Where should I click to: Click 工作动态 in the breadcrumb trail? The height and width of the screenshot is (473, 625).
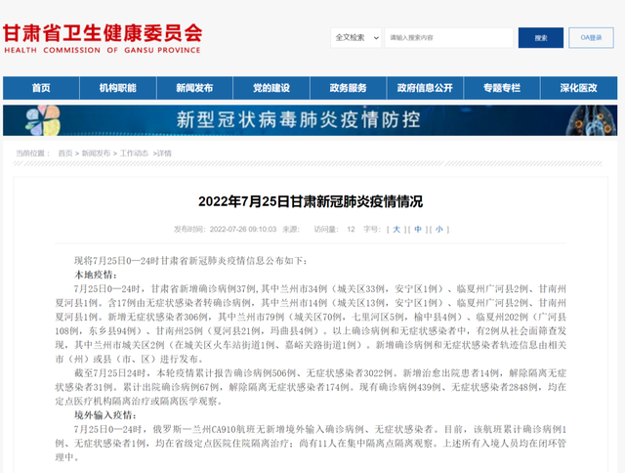[x=134, y=153]
